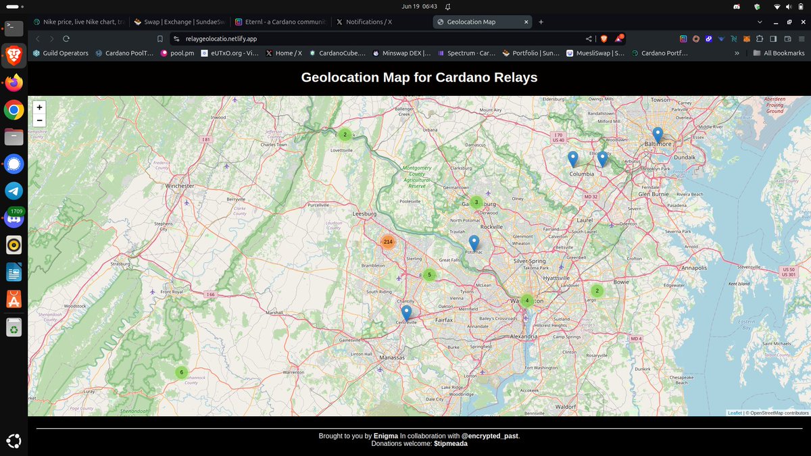Open the eUTxO.org bookmark
The width and height of the screenshot is (811, 456).
230,53
